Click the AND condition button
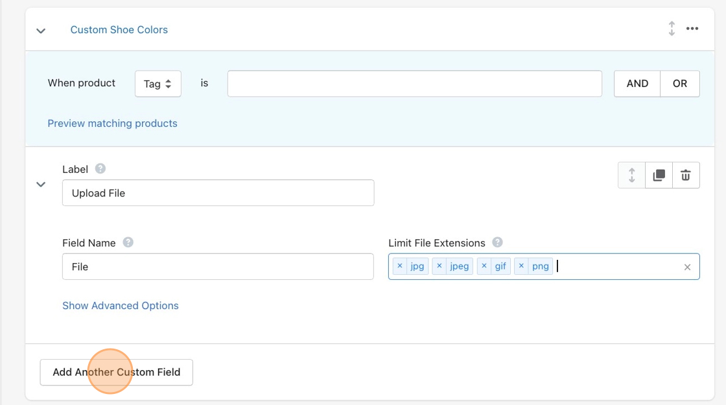 pyautogui.click(x=637, y=84)
